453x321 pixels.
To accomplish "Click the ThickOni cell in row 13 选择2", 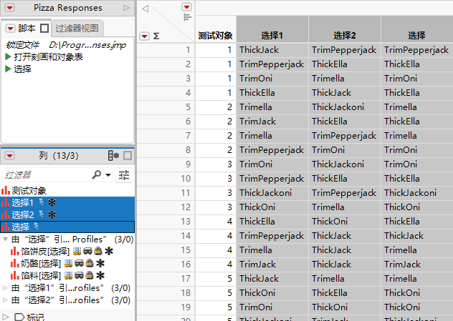I will point(345,222).
